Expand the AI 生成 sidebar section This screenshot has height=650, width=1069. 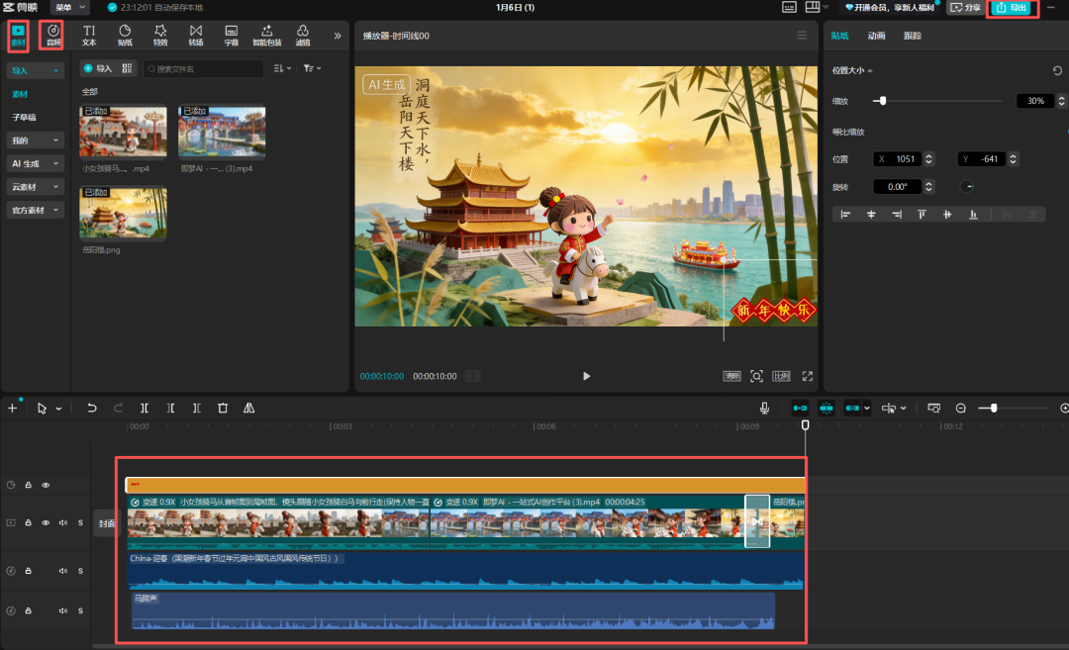point(36,163)
